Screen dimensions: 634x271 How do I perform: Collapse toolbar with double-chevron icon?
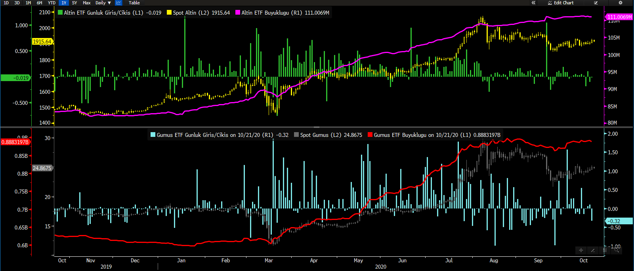click(x=533, y=3)
